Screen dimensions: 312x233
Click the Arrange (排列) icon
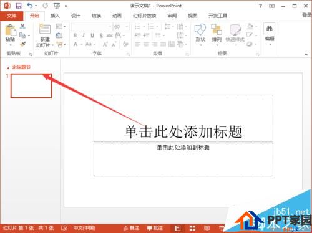(217, 30)
